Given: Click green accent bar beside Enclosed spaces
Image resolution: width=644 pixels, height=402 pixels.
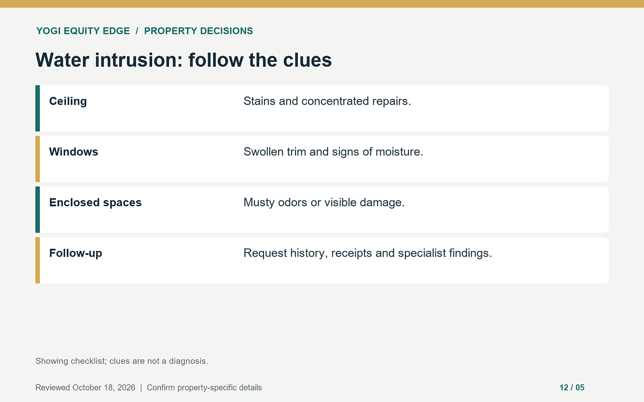Looking at the screenshot, I should tap(38, 209).
